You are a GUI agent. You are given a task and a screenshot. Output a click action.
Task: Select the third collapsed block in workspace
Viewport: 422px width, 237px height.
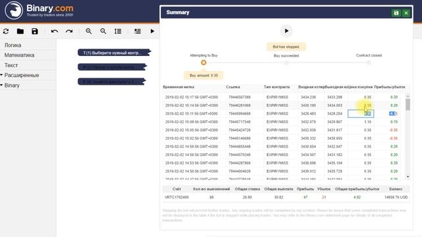pyautogui.click(x=111, y=82)
